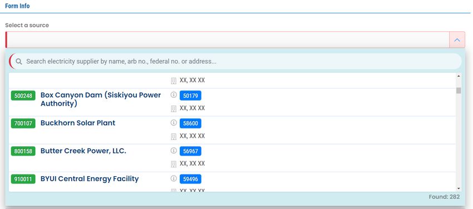Click building icon in Buckhorn Solar Plant row
Screen dimensions: 473x209
click(174, 136)
